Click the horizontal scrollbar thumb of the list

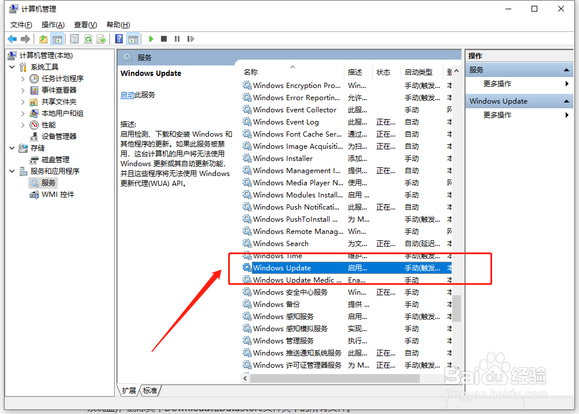point(335,379)
